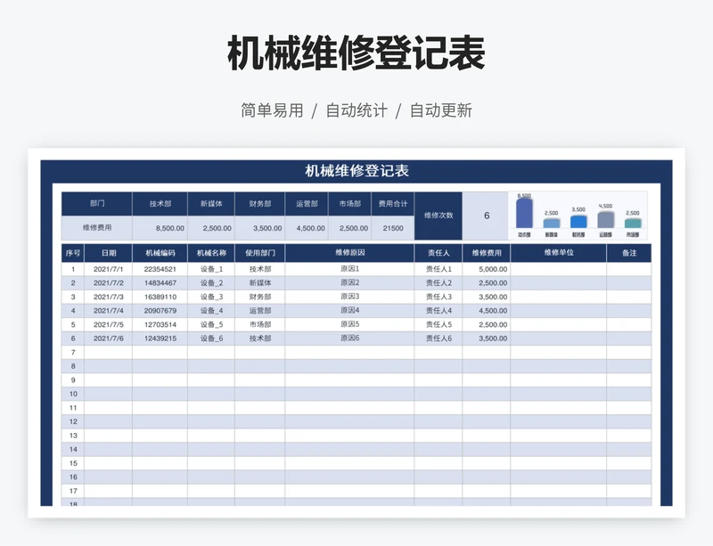Click the 8,500.00 summary cost cell
Viewport: 713px width, 546px height.
[160, 228]
